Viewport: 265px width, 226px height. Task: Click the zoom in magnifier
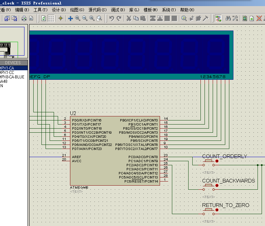pyautogui.click(x=78, y=18)
